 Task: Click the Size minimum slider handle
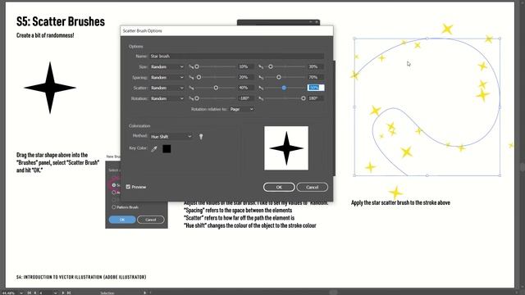coord(197,67)
